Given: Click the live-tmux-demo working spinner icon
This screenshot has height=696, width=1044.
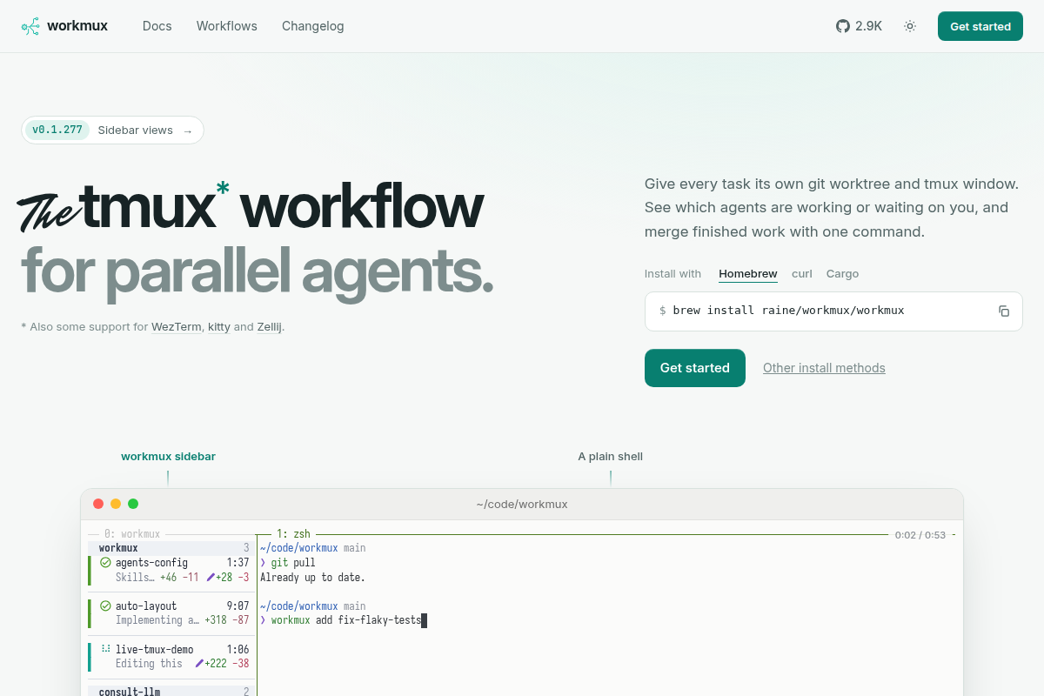Looking at the screenshot, I should 106,649.
